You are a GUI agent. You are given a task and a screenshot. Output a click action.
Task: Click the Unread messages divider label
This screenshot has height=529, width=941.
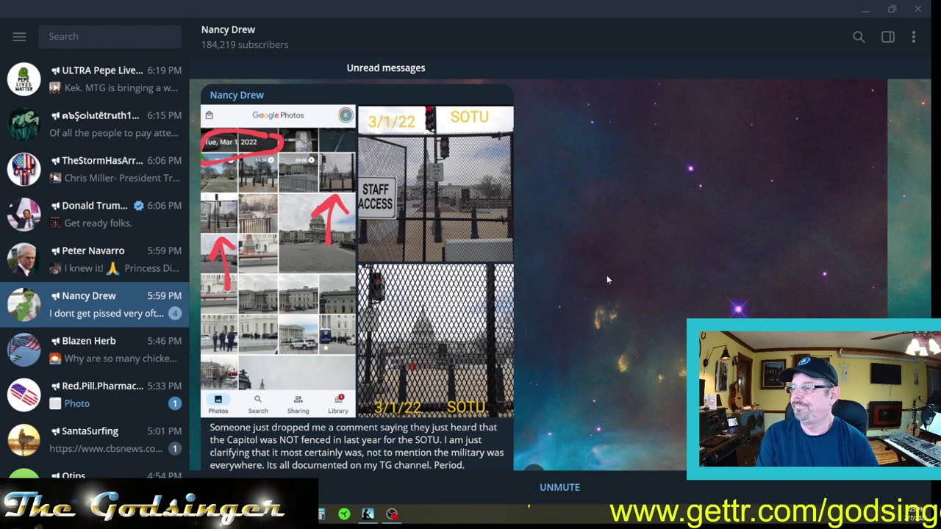point(386,68)
